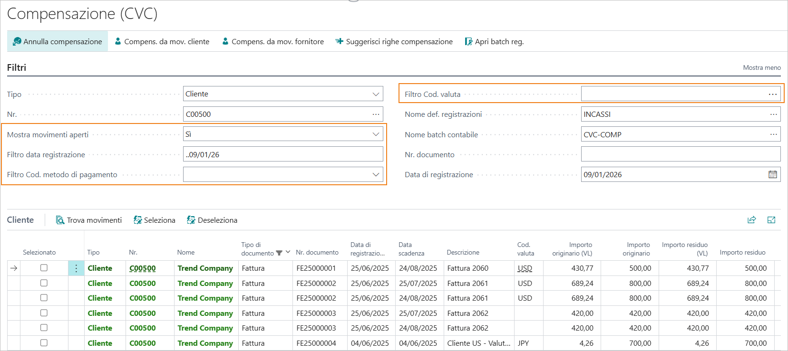The image size is (788, 351).
Task: Run Suggerisci righe compensazione
Action: pyautogui.click(x=394, y=42)
